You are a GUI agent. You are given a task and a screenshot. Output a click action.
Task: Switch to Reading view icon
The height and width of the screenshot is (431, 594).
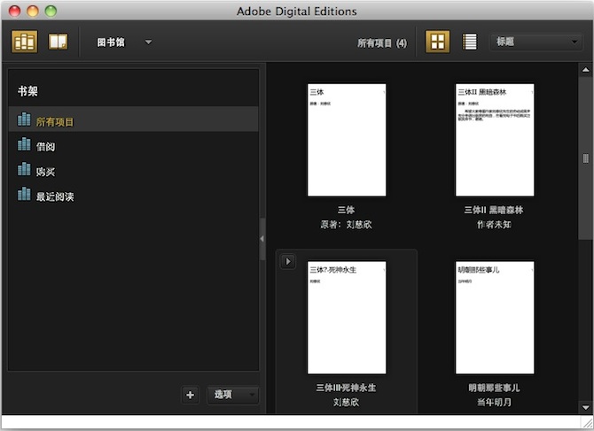(58, 42)
